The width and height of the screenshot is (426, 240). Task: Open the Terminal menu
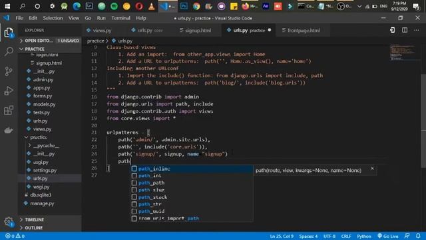click(120, 18)
